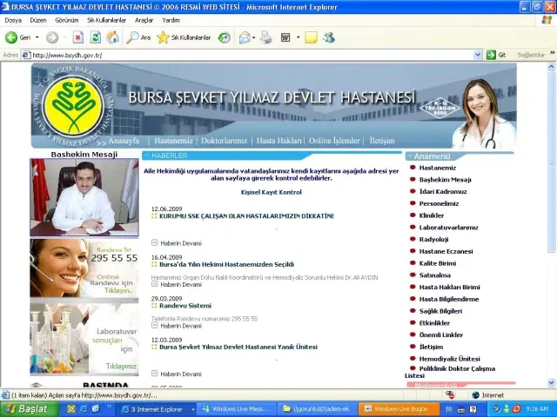The image size is (557, 417).
Task: Read the news Bursa'da Yılın Hekimi Hastanemizden Seçildi
Action: [x=226, y=264]
